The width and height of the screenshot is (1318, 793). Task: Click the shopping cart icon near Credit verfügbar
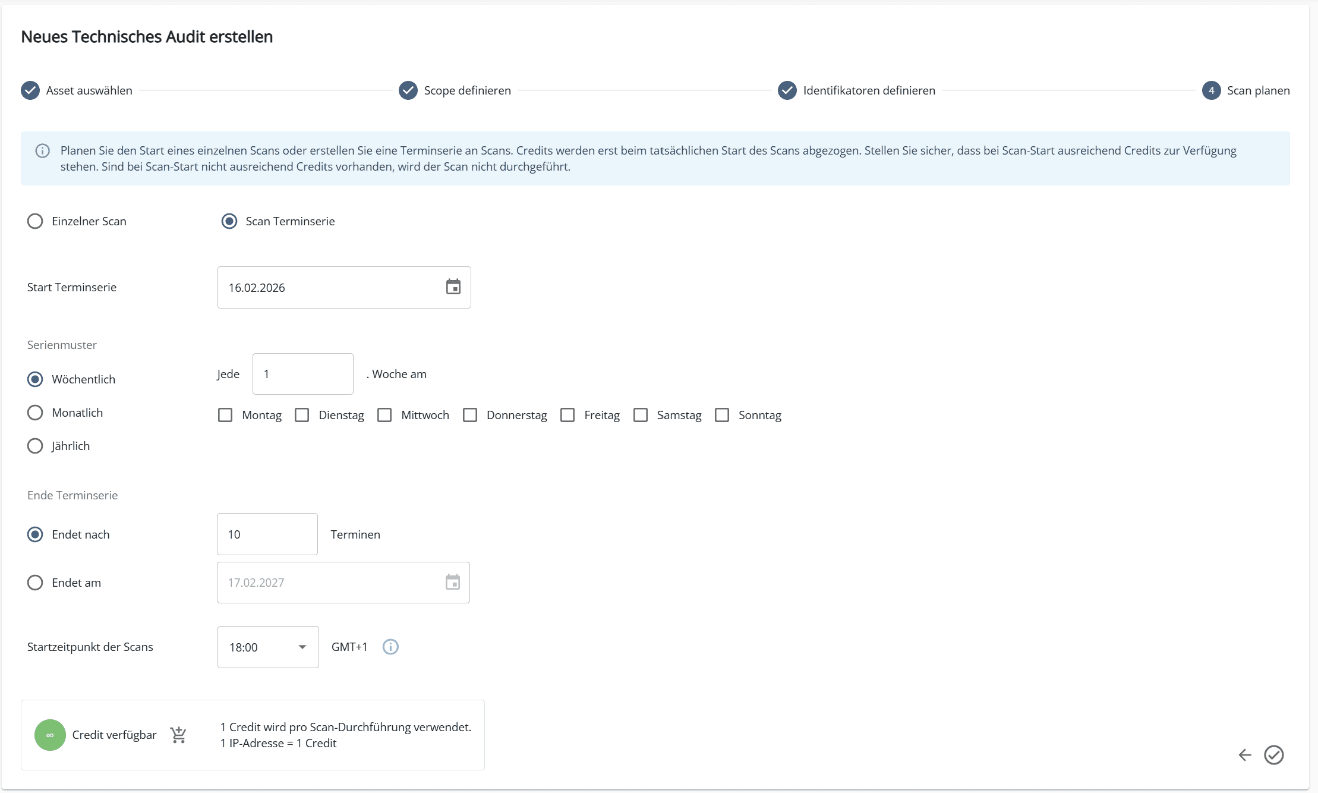pyautogui.click(x=178, y=735)
